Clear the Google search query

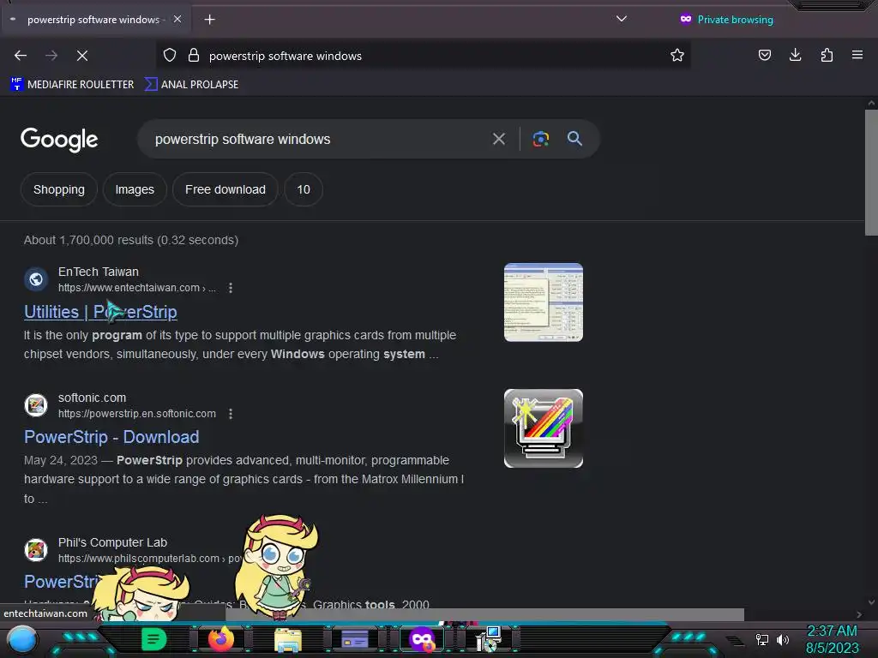[x=498, y=139]
